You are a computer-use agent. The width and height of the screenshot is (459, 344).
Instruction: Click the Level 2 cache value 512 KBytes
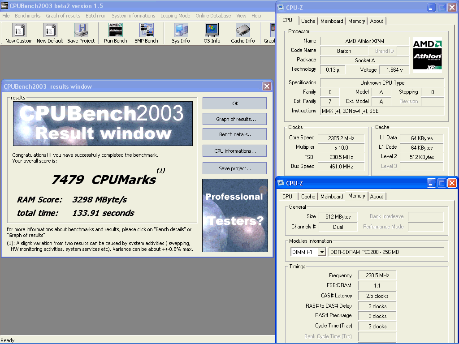[421, 157]
